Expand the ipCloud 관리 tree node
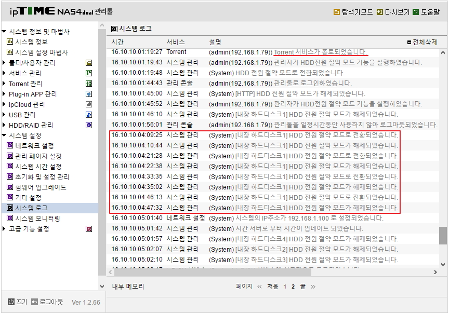 coord(4,104)
